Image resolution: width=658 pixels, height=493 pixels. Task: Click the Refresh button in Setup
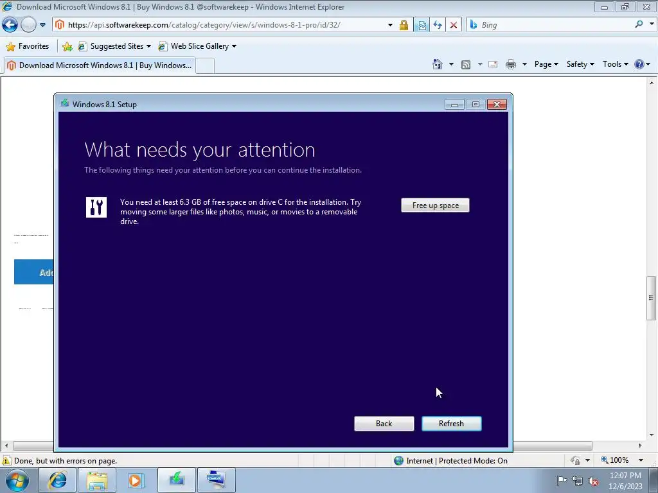click(x=452, y=424)
